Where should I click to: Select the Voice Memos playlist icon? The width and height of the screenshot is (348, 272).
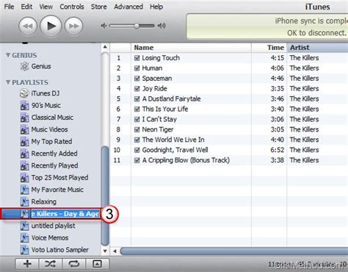(24, 237)
